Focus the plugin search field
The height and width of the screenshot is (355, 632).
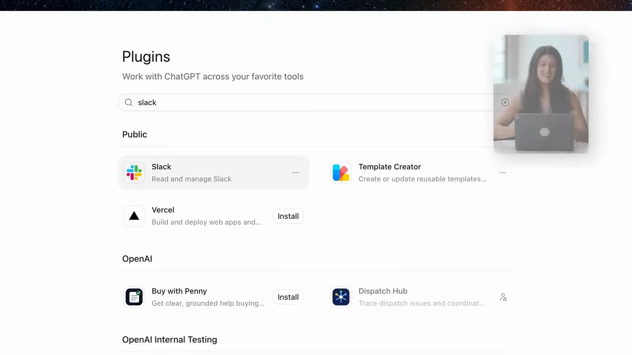point(316,103)
